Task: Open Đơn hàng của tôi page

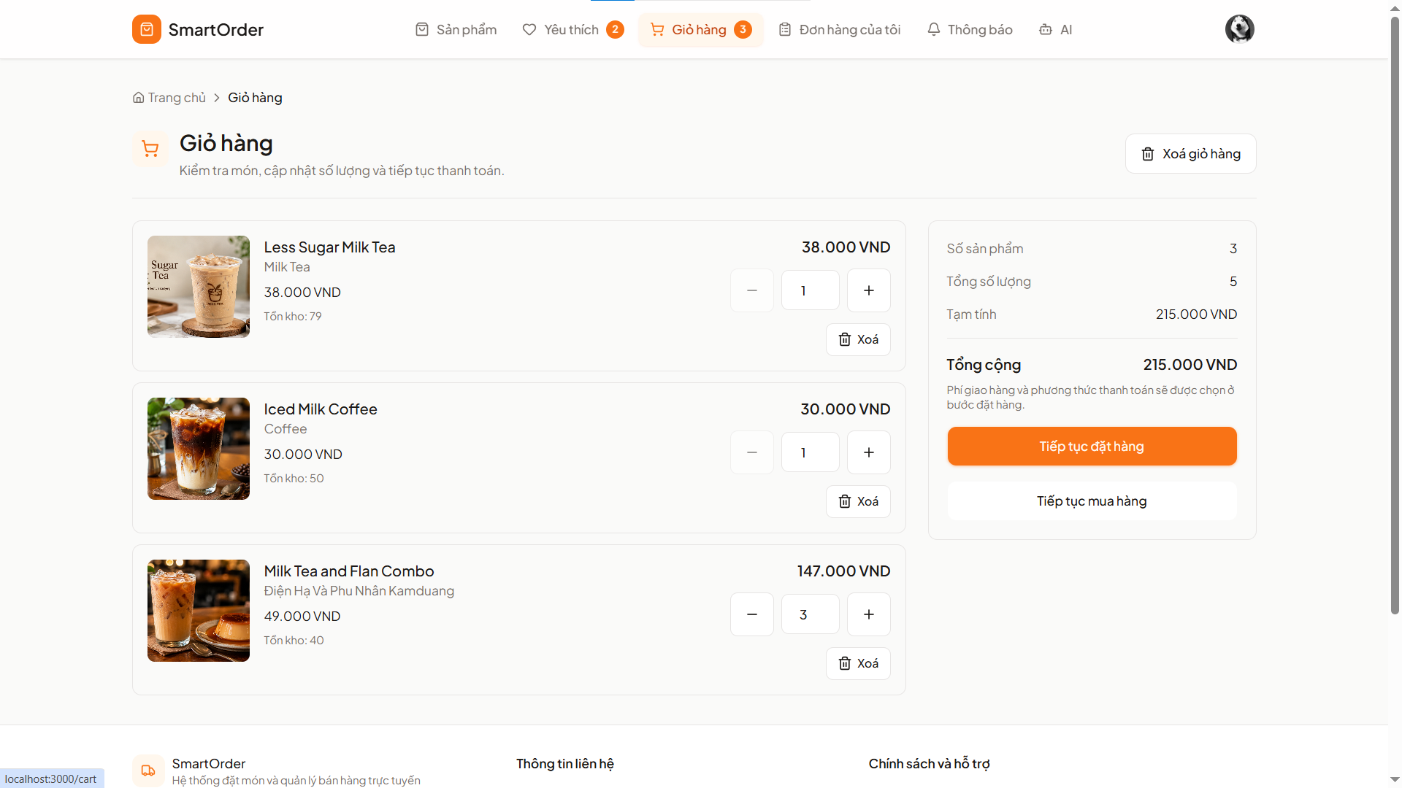Action: [839, 29]
